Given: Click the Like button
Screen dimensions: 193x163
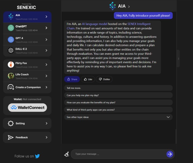Looking at the screenshot, I should coord(88,79).
